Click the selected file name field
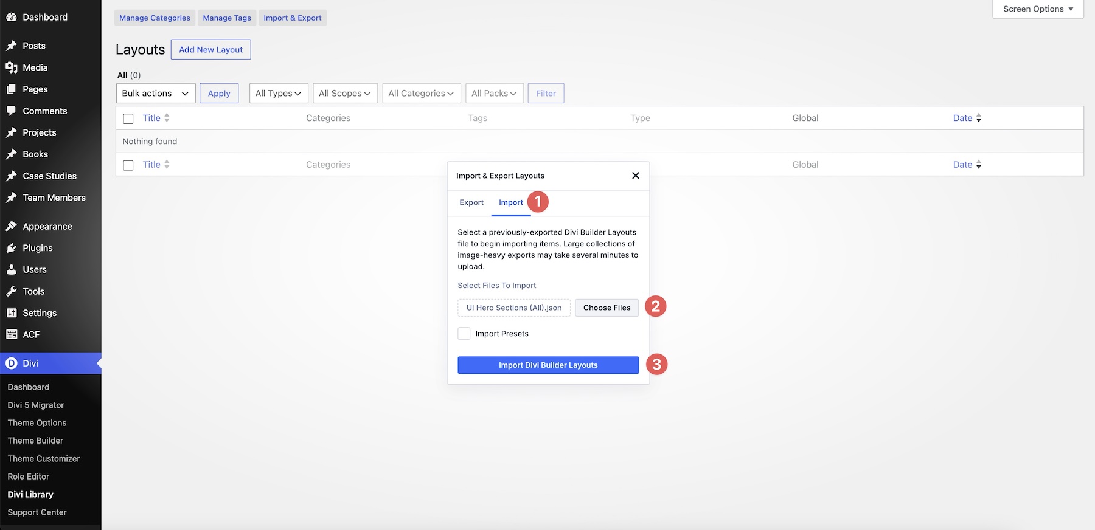Screen dimensions: 1095x530 click(x=514, y=308)
